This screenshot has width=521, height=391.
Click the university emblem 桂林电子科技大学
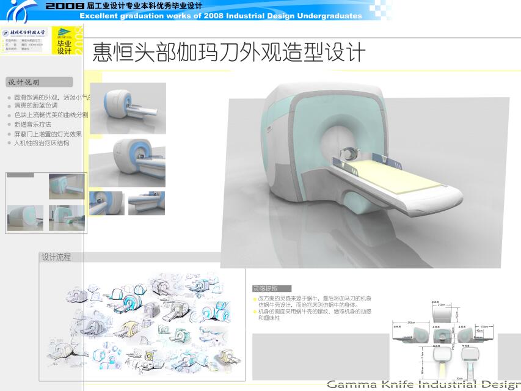[x=23, y=32]
